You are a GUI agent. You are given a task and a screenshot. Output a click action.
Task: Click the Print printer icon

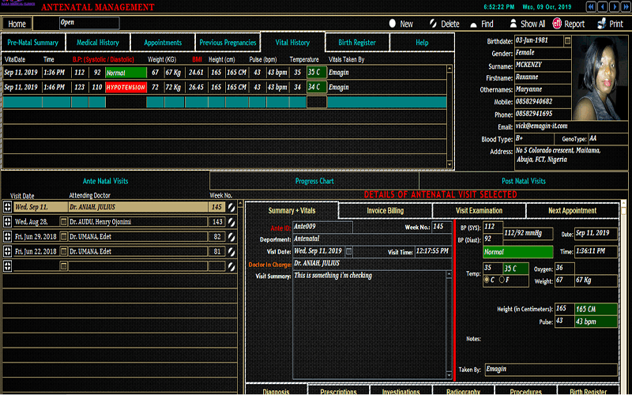(x=600, y=24)
